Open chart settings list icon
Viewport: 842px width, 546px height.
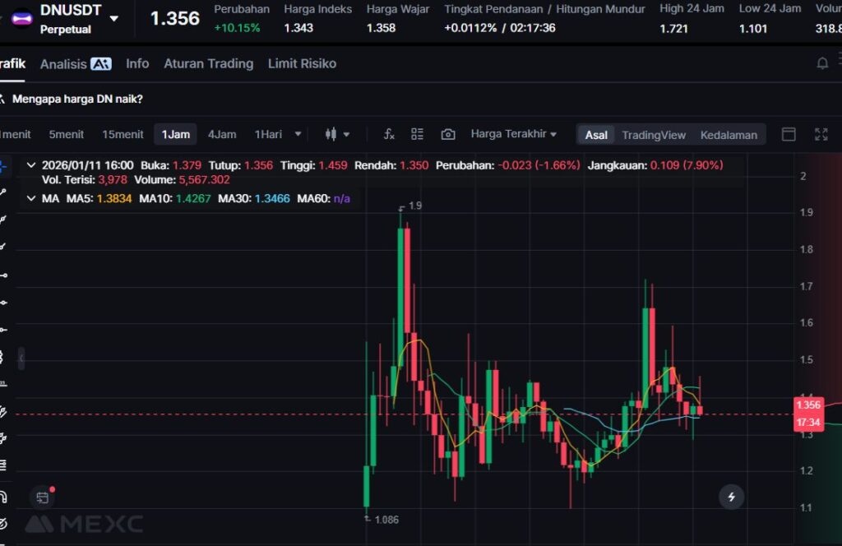[x=418, y=134]
